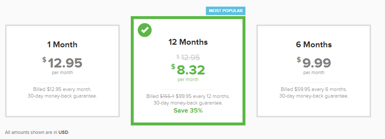Click the crossed-out $12.95 price
Screen dimensions: 385x139
188,57
